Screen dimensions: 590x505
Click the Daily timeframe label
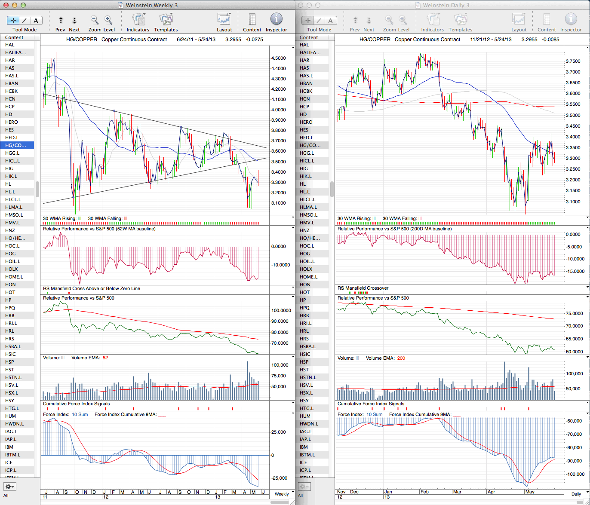click(576, 494)
